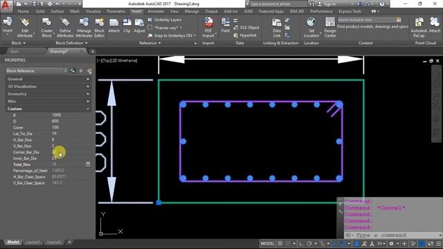Click the Autodesk application menu logo
Viewport: 443px width, 249px height.
pyautogui.click(x=6, y=6)
